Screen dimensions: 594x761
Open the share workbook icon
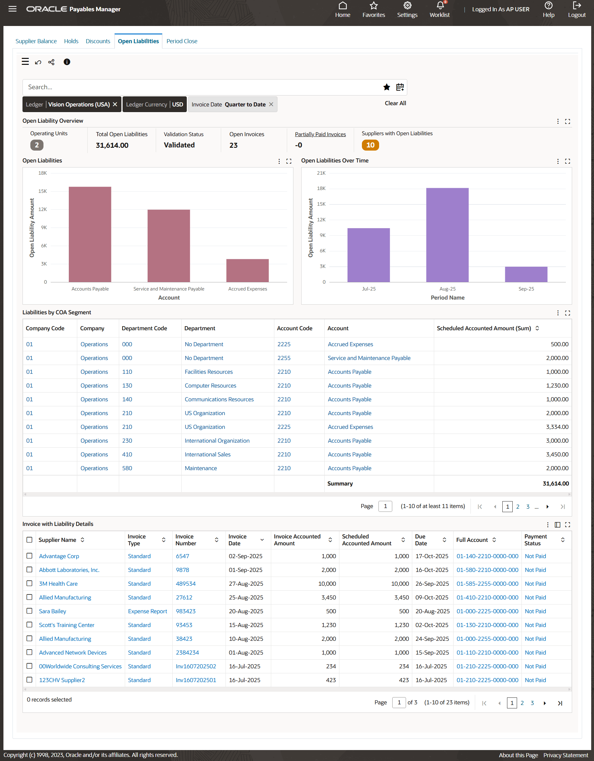click(x=51, y=62)
